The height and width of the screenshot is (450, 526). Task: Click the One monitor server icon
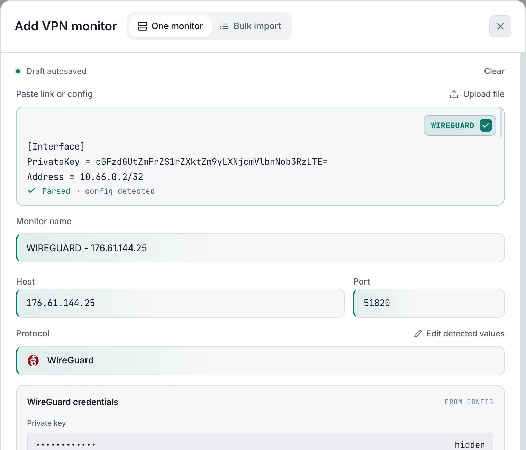pyautogui.click(x=143, y=26)
